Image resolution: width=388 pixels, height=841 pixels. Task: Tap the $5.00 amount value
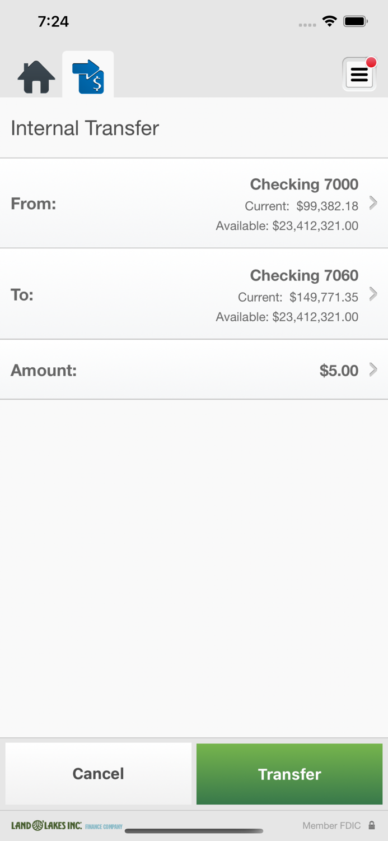pos(338,370)
